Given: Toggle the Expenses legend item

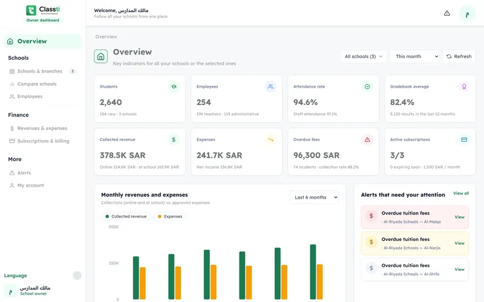Looking at the screenshot, I should [x=170, y=216].
